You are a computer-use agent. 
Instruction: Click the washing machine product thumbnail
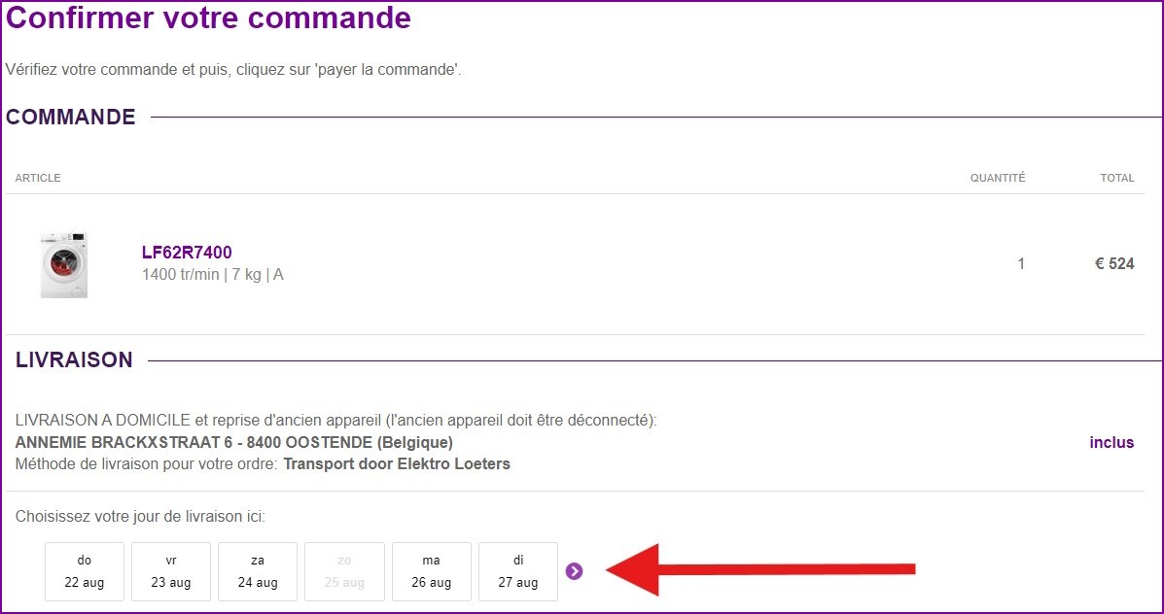point(64,264)
